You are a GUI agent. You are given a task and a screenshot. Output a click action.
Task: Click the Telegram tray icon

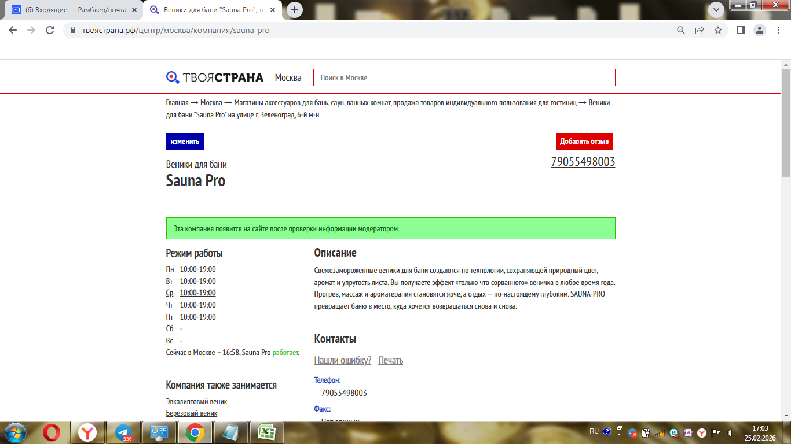click(x=633, y=432)
